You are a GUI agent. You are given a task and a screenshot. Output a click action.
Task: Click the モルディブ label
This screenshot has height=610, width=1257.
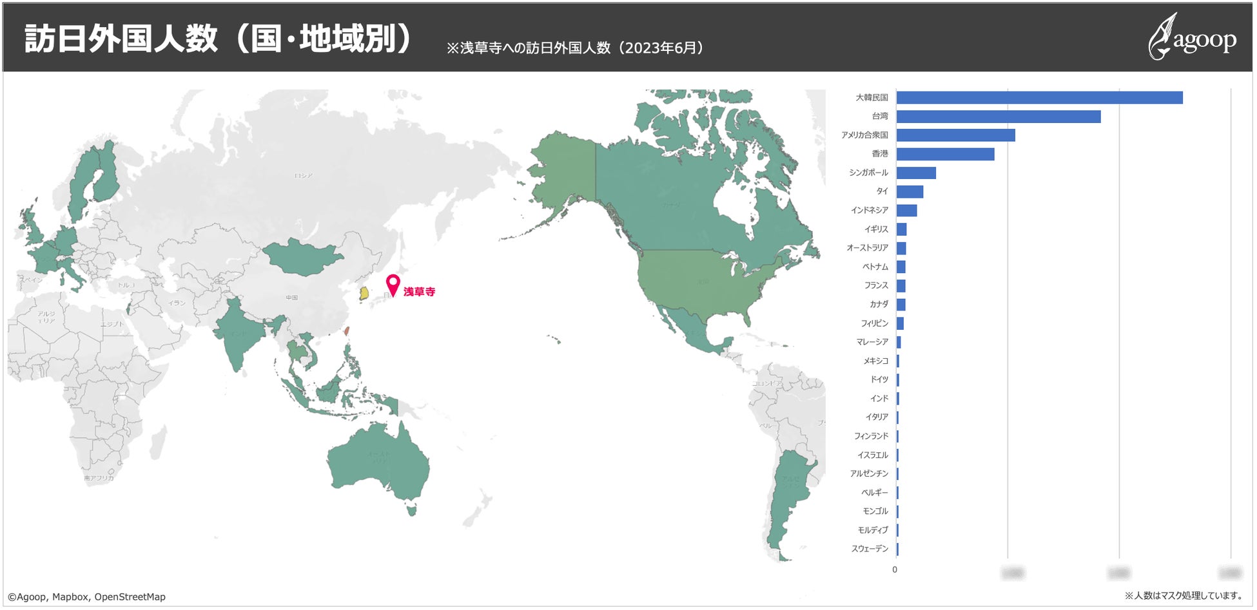(x=873, y=530)
